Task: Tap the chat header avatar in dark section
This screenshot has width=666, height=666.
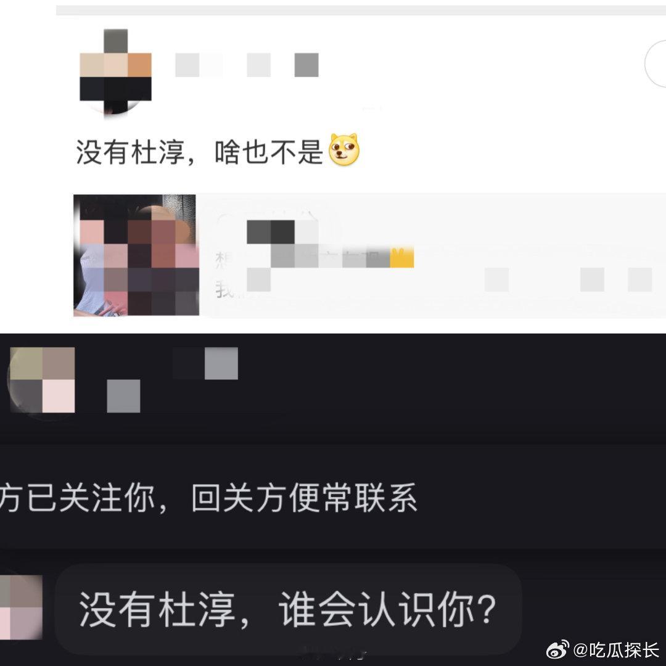Action: point(42,380)
